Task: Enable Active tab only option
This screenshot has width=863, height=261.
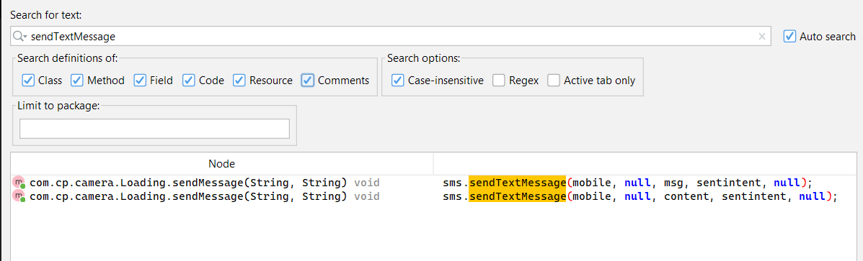Action: point(554,80)
